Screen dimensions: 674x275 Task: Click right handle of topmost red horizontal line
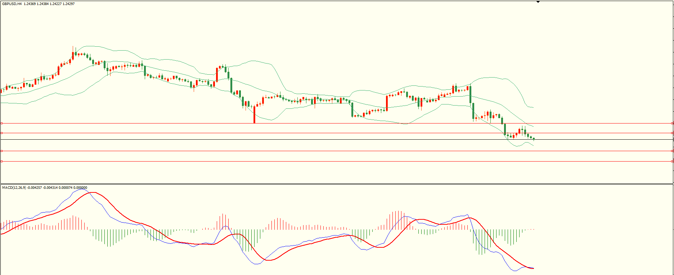672,123
